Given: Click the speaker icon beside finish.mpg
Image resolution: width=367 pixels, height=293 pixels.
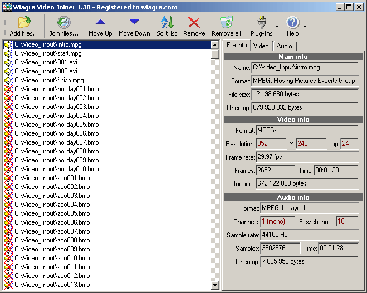Looking at the screenshot, I should point(8,81).
